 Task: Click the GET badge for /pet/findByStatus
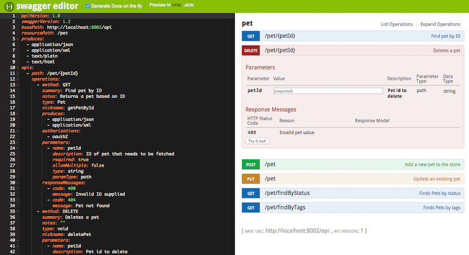click(251, 193)
